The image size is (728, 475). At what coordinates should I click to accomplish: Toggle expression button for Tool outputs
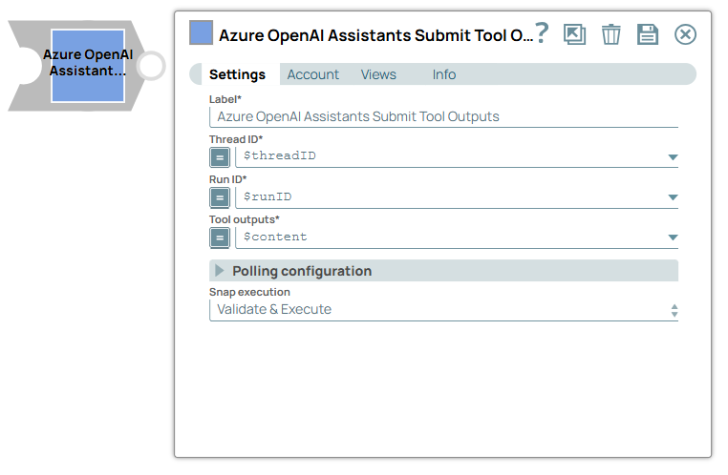click(220, 237)
